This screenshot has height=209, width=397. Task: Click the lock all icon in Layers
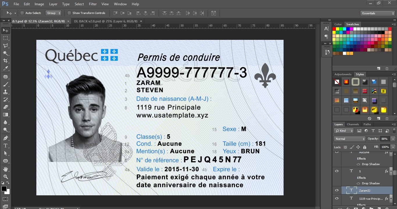point(364,147)
